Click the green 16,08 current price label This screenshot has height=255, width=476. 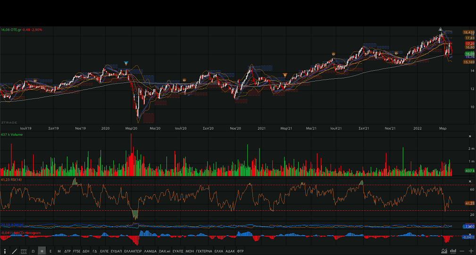(x=469, y=54)
